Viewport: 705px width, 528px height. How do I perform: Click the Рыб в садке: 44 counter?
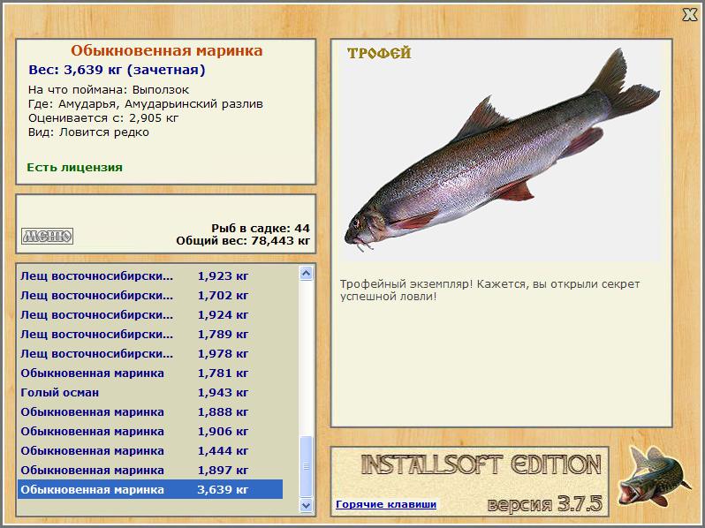pyautogui.click(x=261, y=228)
